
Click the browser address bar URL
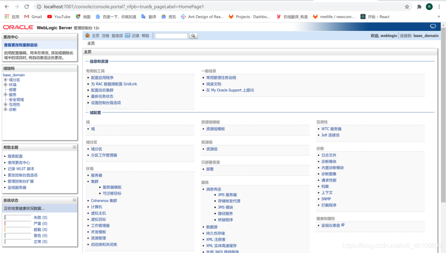coord(124,6)
